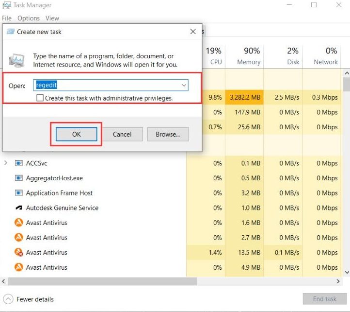
Task: Click the Avast Antivirus icon with red X badge
Action: (x=19, y=252)
